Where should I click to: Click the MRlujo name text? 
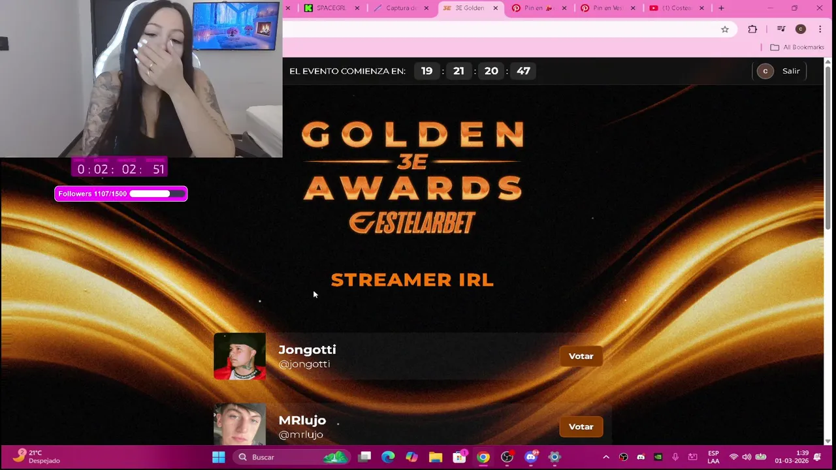302,420
